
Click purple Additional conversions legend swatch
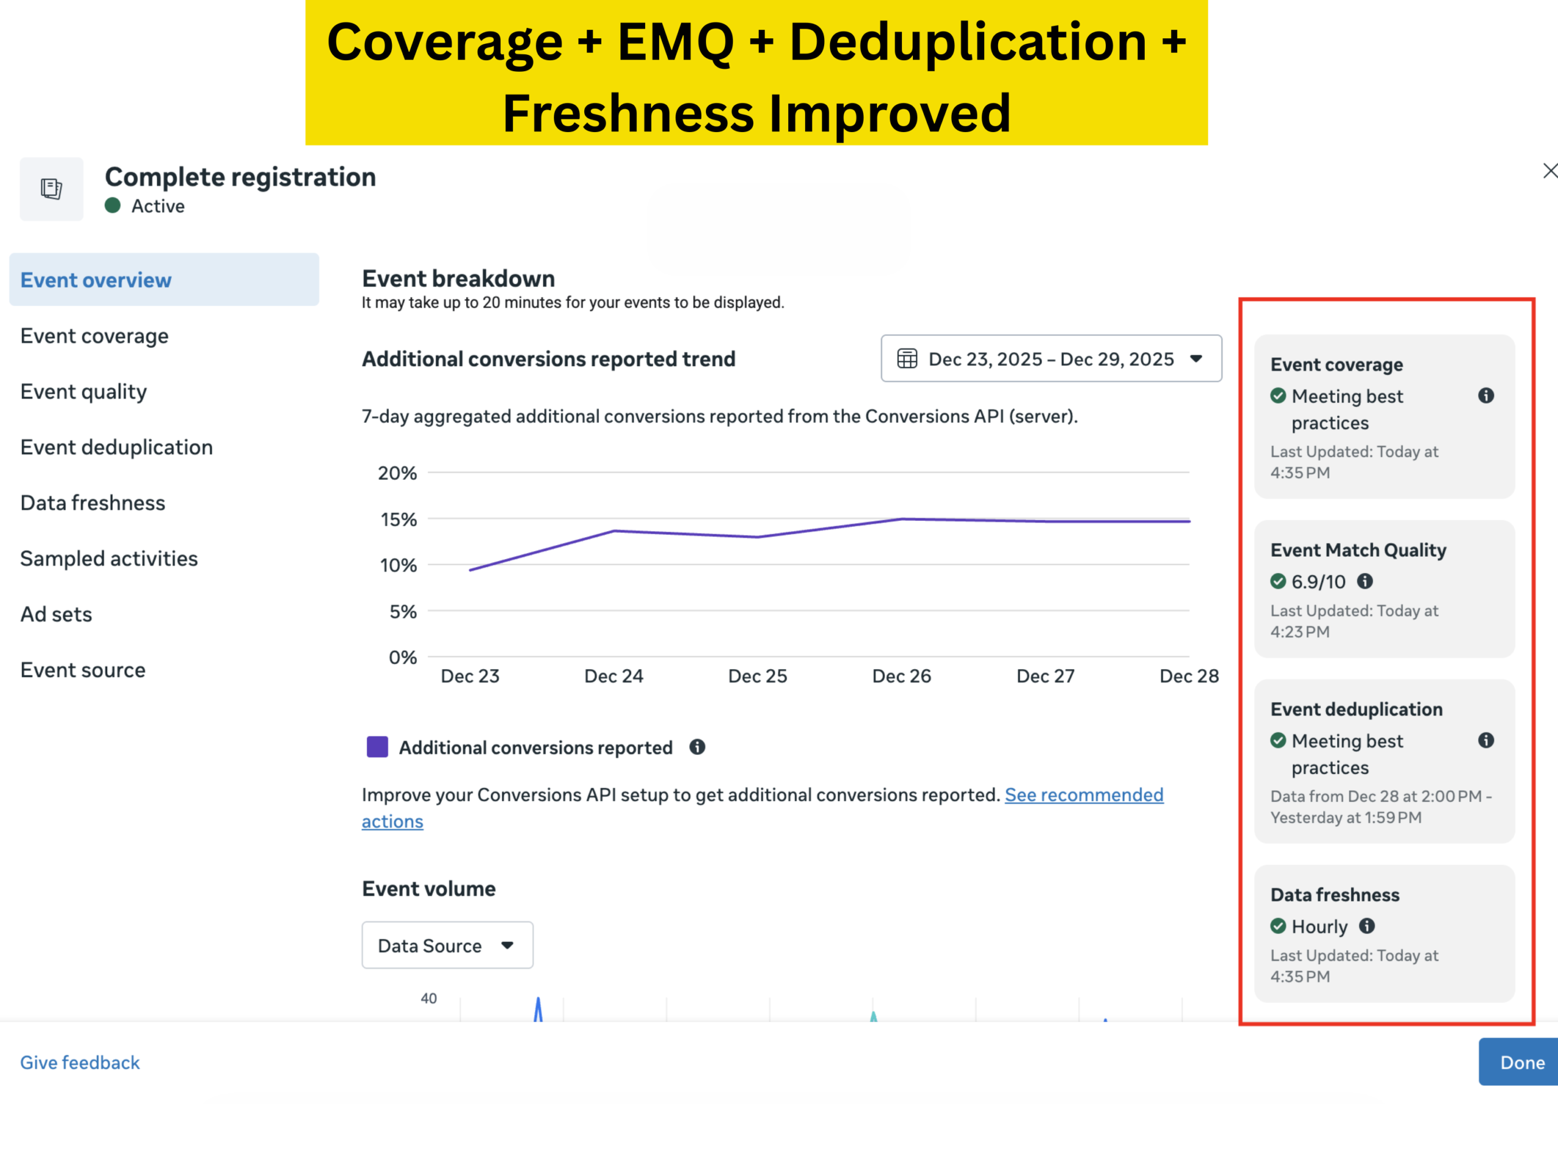click(377, 747)
